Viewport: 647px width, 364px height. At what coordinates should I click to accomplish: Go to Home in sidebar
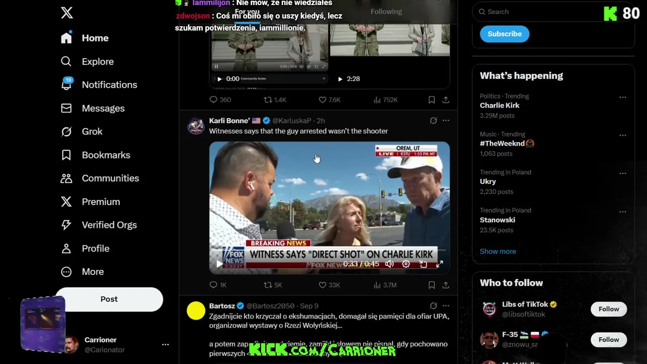pos(84,38)
